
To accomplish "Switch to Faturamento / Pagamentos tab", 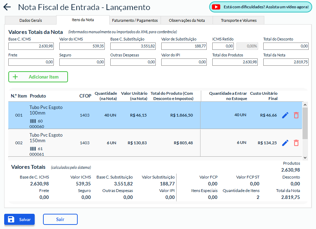I will click(x=135, y=20).
